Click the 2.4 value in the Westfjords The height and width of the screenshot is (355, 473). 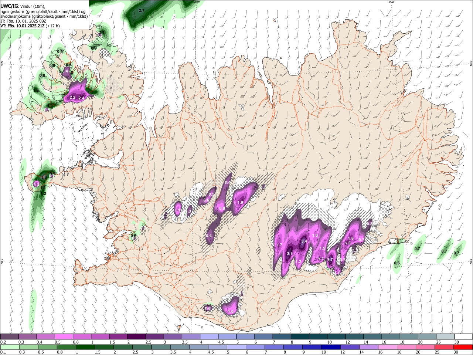(x=82, y=98)
